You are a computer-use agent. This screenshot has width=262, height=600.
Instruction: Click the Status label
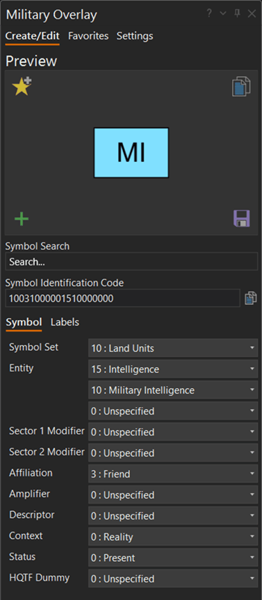(x=23, y=557)
